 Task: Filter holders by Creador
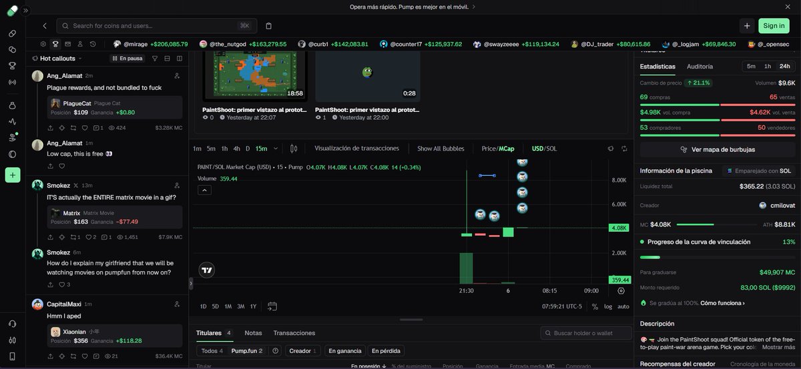(303, 350)
